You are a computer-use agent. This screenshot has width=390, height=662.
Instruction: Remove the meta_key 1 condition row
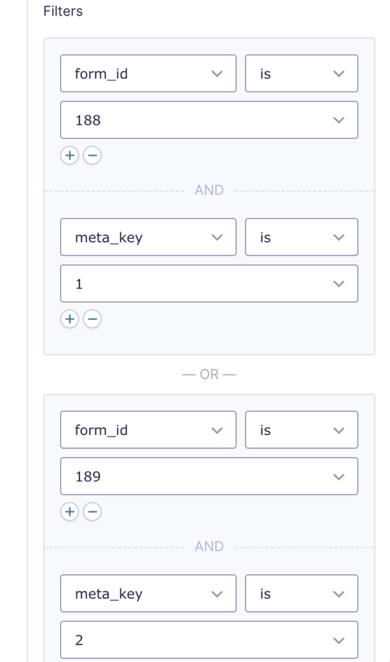92,319
